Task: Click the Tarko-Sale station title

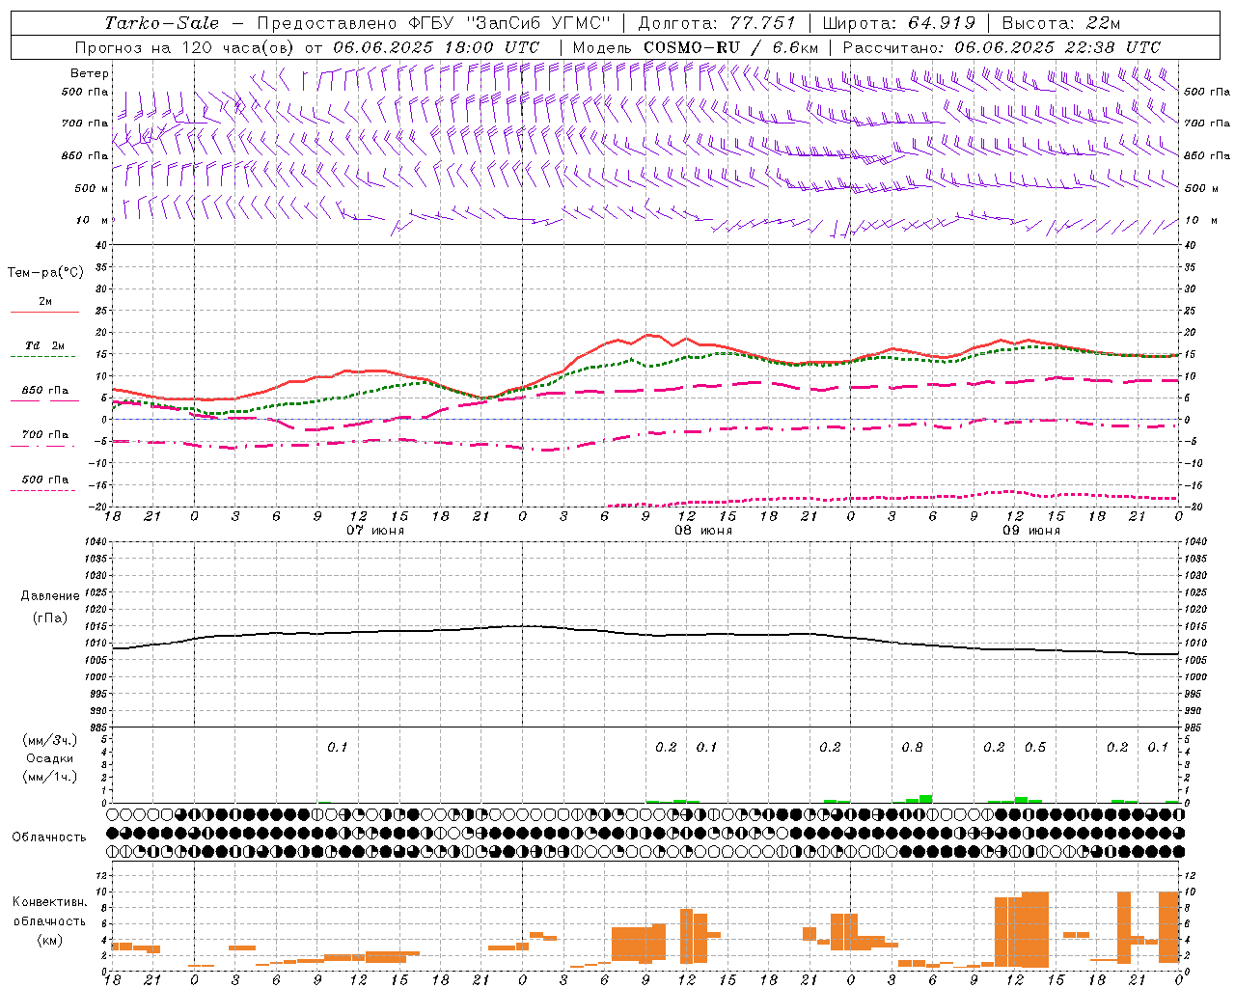Action: [x=162, y=23]
